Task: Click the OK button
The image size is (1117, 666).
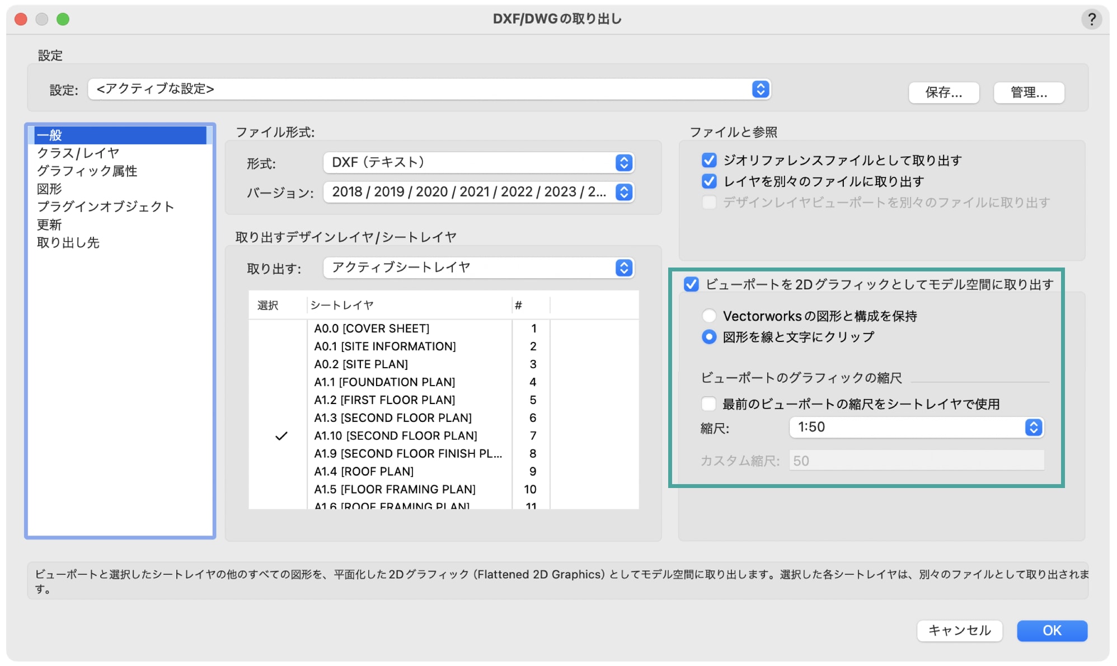Action: pyautogui.click(x=1052, y=631)
